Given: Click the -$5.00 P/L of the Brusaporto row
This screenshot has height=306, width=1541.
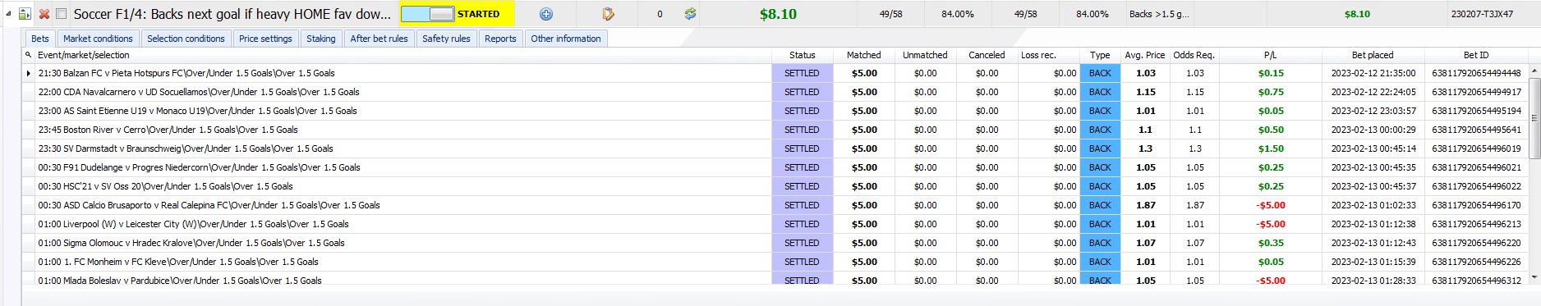Looking at the screenshot, I should coord(1271,205).
